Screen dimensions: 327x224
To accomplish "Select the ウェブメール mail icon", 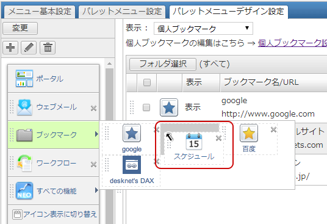I will 24,107.
